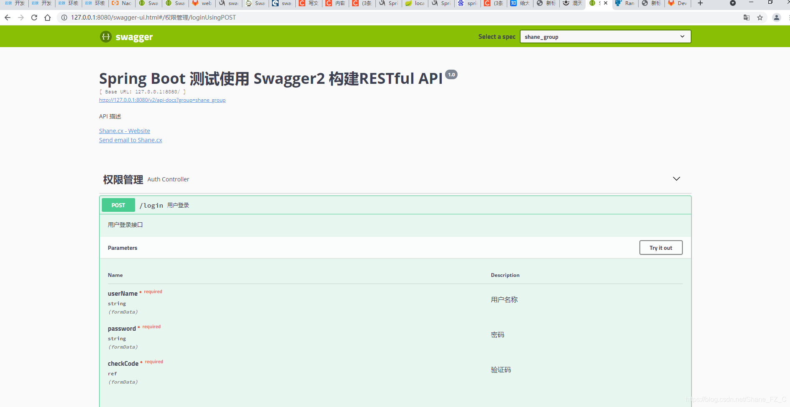
Task: Open the browser profile avatar
Action: click(x=777, y=18)
